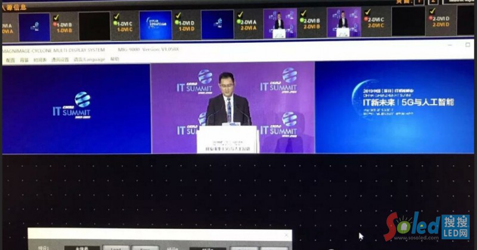
Task: Click the green status dot beside 2-DVI A
Action: point(240,23)
